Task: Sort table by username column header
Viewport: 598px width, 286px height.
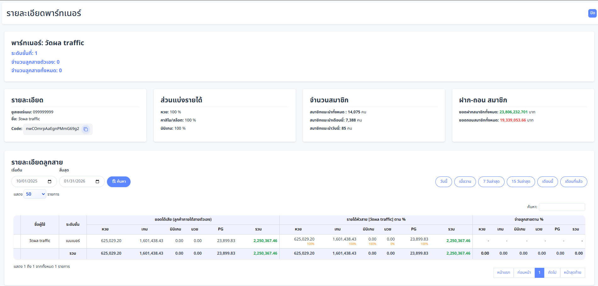Action: pos(40,224)
